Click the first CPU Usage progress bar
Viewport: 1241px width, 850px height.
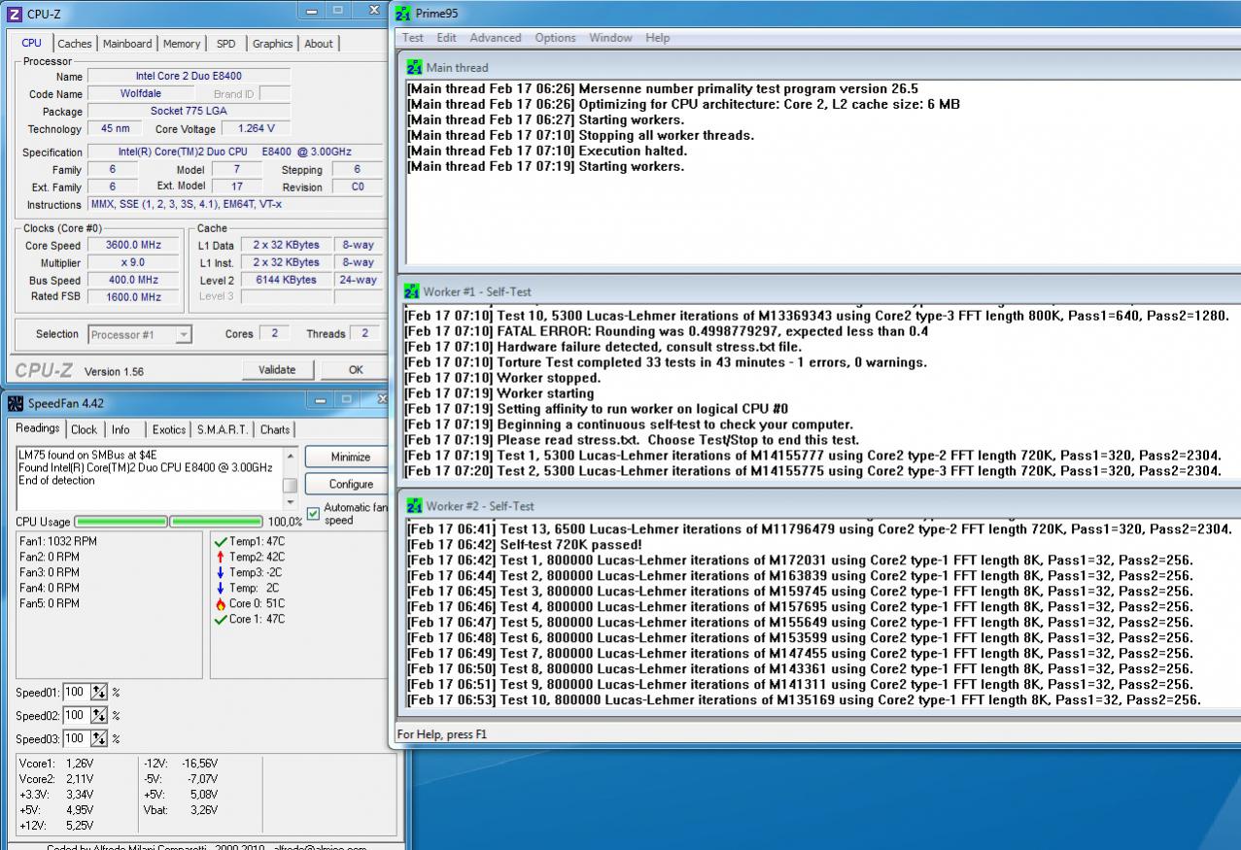(x=121, y=523)
